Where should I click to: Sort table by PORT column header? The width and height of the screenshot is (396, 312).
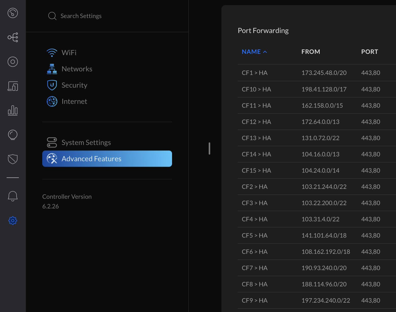click(x=370, y=52)
